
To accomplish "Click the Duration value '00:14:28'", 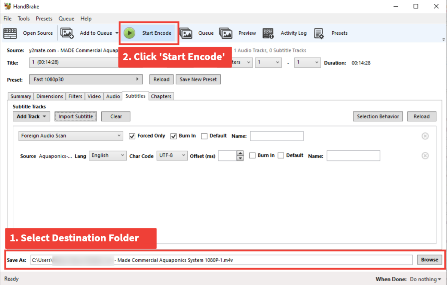I will click(x=361, y=63).
